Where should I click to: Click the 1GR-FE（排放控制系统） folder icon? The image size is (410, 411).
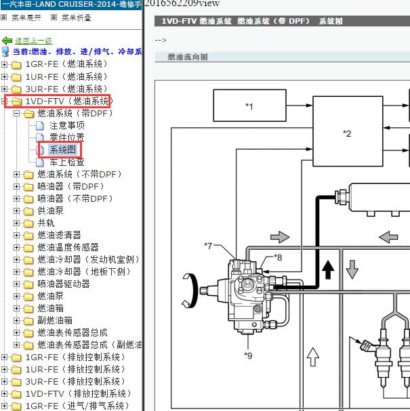point(16,358)
